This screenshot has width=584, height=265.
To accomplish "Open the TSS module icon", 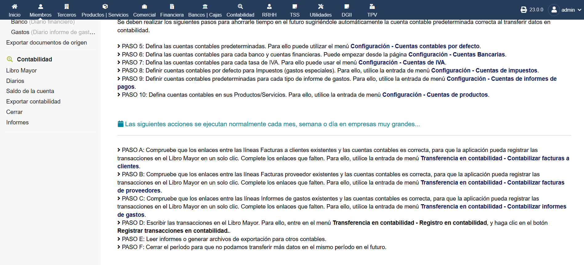I will point(295,6).
